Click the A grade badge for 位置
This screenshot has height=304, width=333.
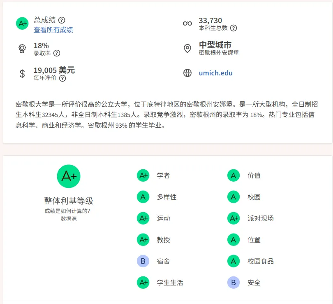click(234, 240)
